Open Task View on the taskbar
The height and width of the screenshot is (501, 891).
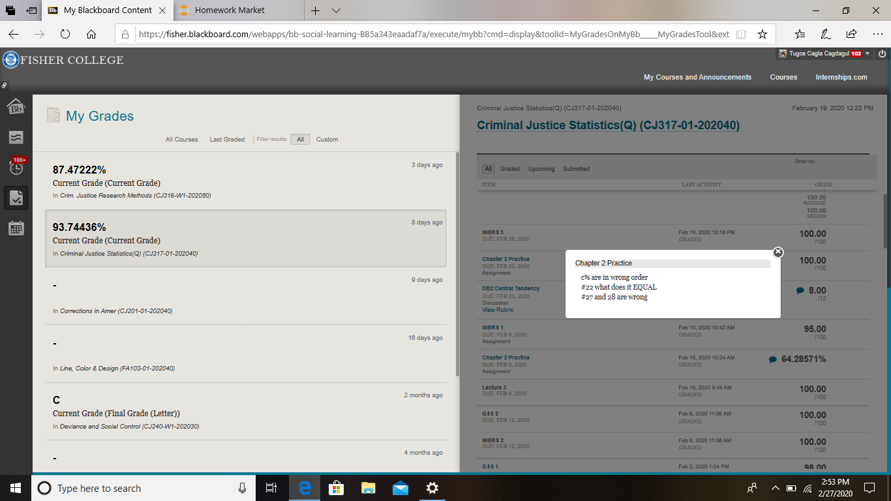tap(272, 488)
